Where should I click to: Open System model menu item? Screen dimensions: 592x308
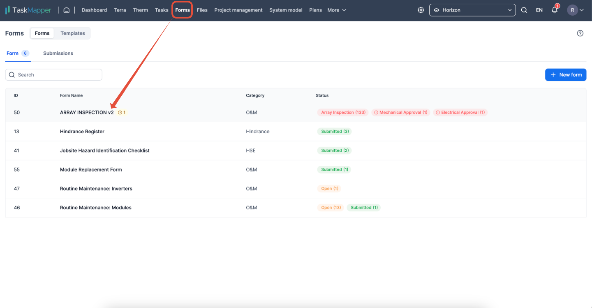click(x=286, y=10)
